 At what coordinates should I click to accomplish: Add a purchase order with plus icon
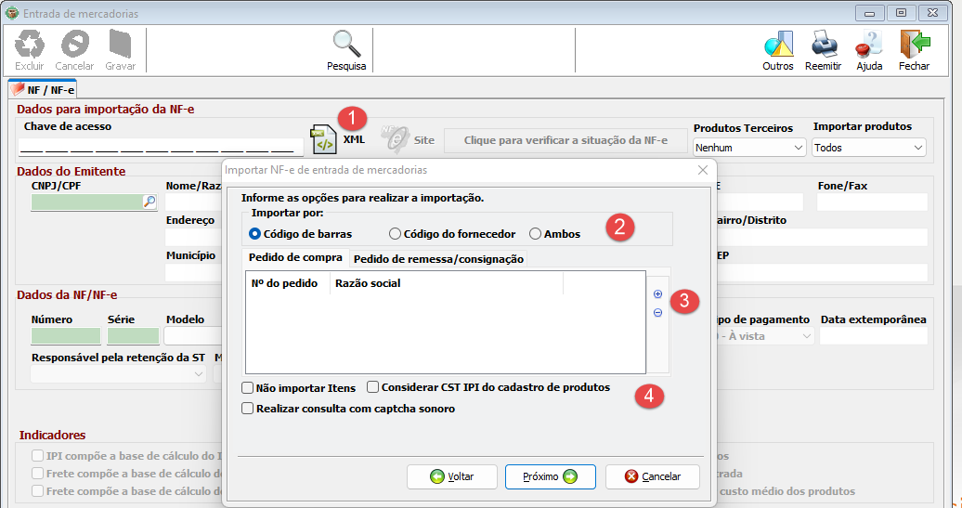[x=658, y=294]
